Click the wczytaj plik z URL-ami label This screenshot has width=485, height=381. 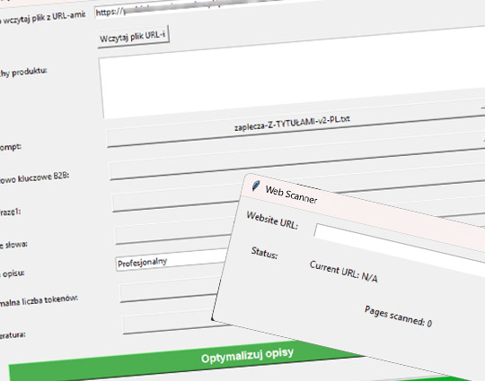44,19
